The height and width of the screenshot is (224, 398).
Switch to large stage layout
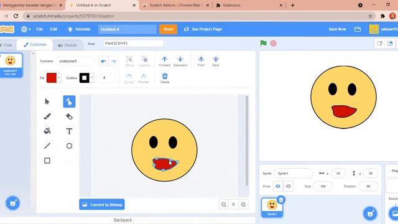[x=390, y=44]
